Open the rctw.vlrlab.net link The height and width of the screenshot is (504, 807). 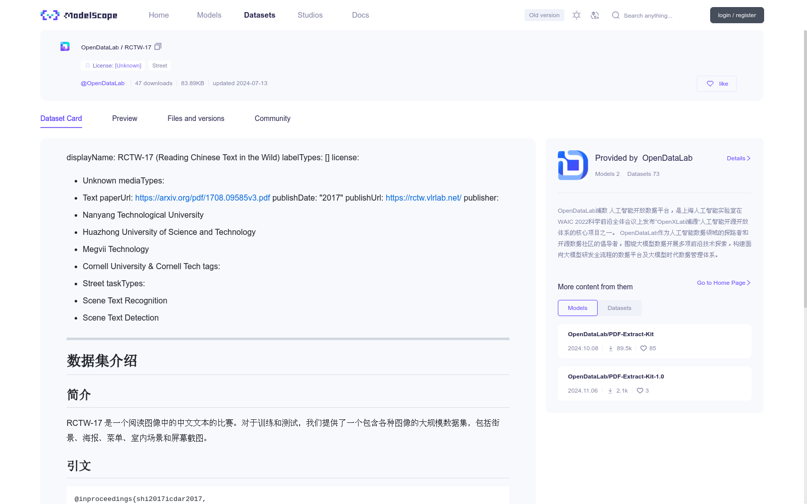point(424,198)
